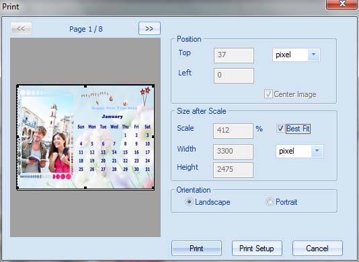
Task: Close the Print window
Action: (x=342, y=4)
